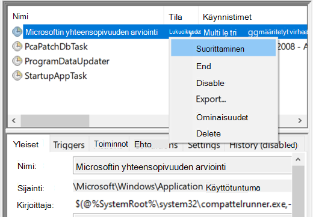Click the PcaPatchDbTask clock icon
Image resolution: width=313 pixels, height=217 pixels.
17,46
